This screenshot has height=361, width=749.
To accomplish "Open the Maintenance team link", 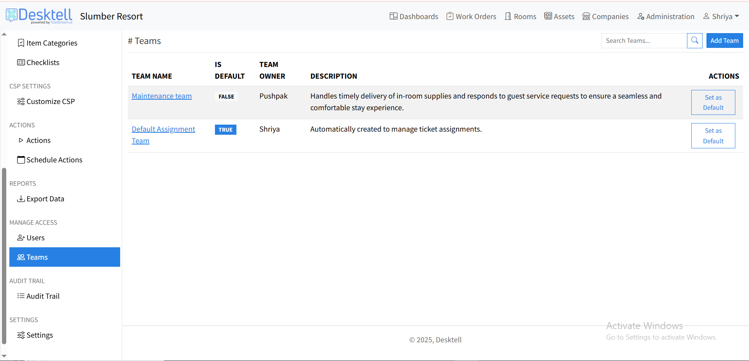I will coord(162,96).
